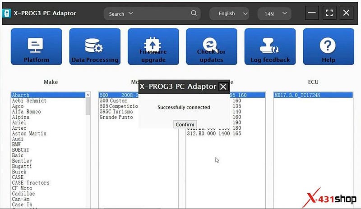
Task: Open Log feedback tile
Action: click(x=270, y=46)
